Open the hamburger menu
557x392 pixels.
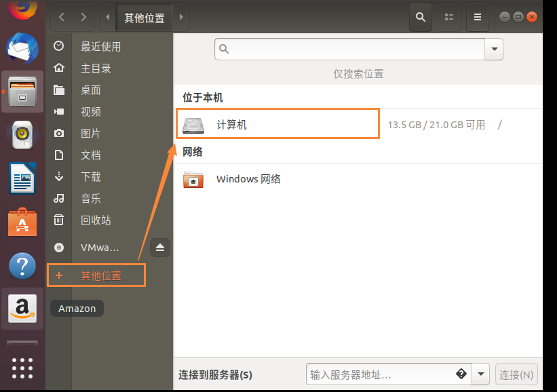click(478, 17)
